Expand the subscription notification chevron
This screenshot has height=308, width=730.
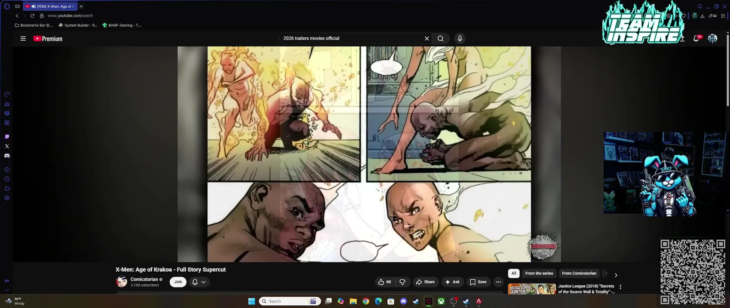coord(204,282)
